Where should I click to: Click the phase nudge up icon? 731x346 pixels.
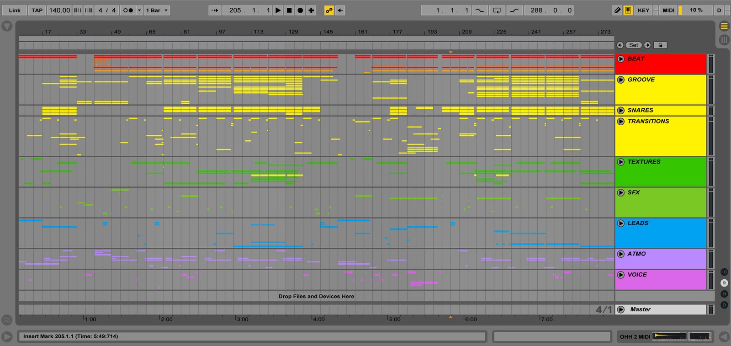(x=89, y=10)
